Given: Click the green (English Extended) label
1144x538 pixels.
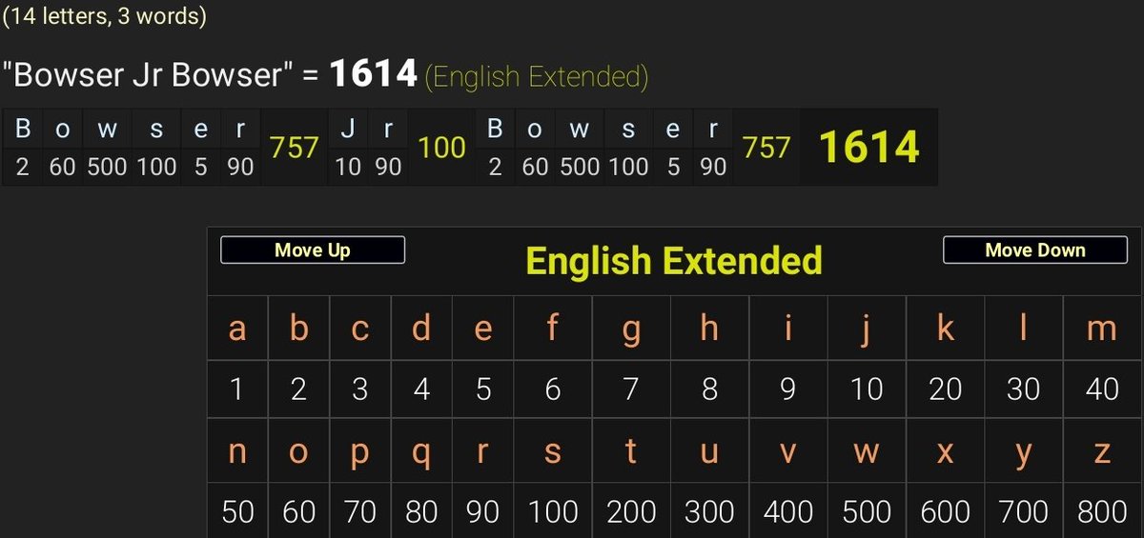Looking at the screenshot, I should (x=537, y=76).
